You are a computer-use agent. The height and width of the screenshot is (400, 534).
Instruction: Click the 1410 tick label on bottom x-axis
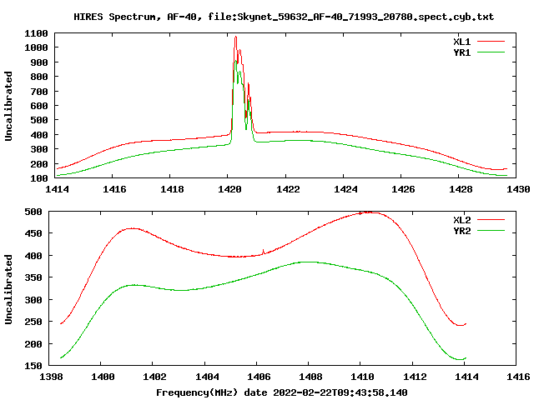click(x=362, y=377)
